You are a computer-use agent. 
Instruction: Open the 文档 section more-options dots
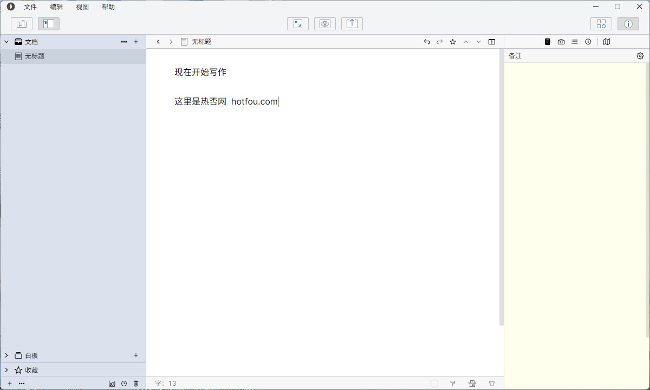124,42
